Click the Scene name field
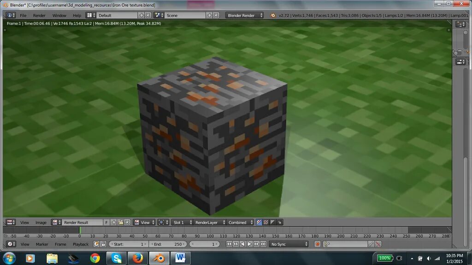The image size is (472, 265). 185,15
